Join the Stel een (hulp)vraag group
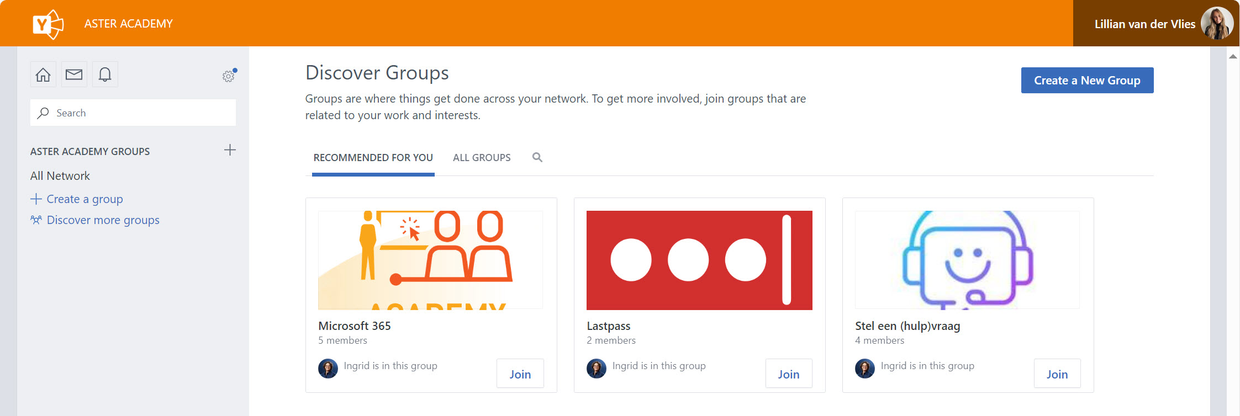The height and width of the screenshot is (416, 1240). click(1057, 374)
